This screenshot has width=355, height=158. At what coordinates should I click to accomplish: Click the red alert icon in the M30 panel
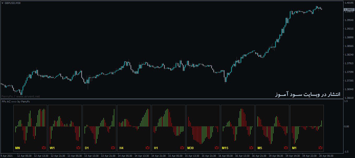pyautogui.click(x=217, y=148)
